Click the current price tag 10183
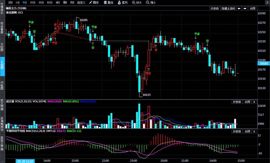The height and width of the screenshot is (163, 270). coord(264,64)
